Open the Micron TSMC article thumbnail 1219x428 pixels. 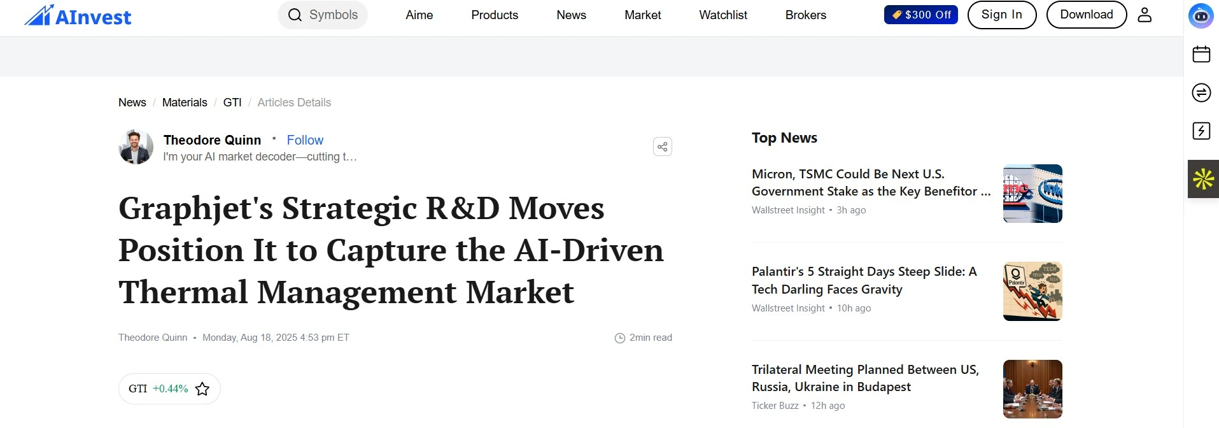[1032, 194]
